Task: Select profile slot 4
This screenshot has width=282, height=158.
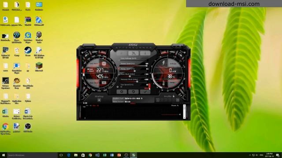Action: click(170, 100)
